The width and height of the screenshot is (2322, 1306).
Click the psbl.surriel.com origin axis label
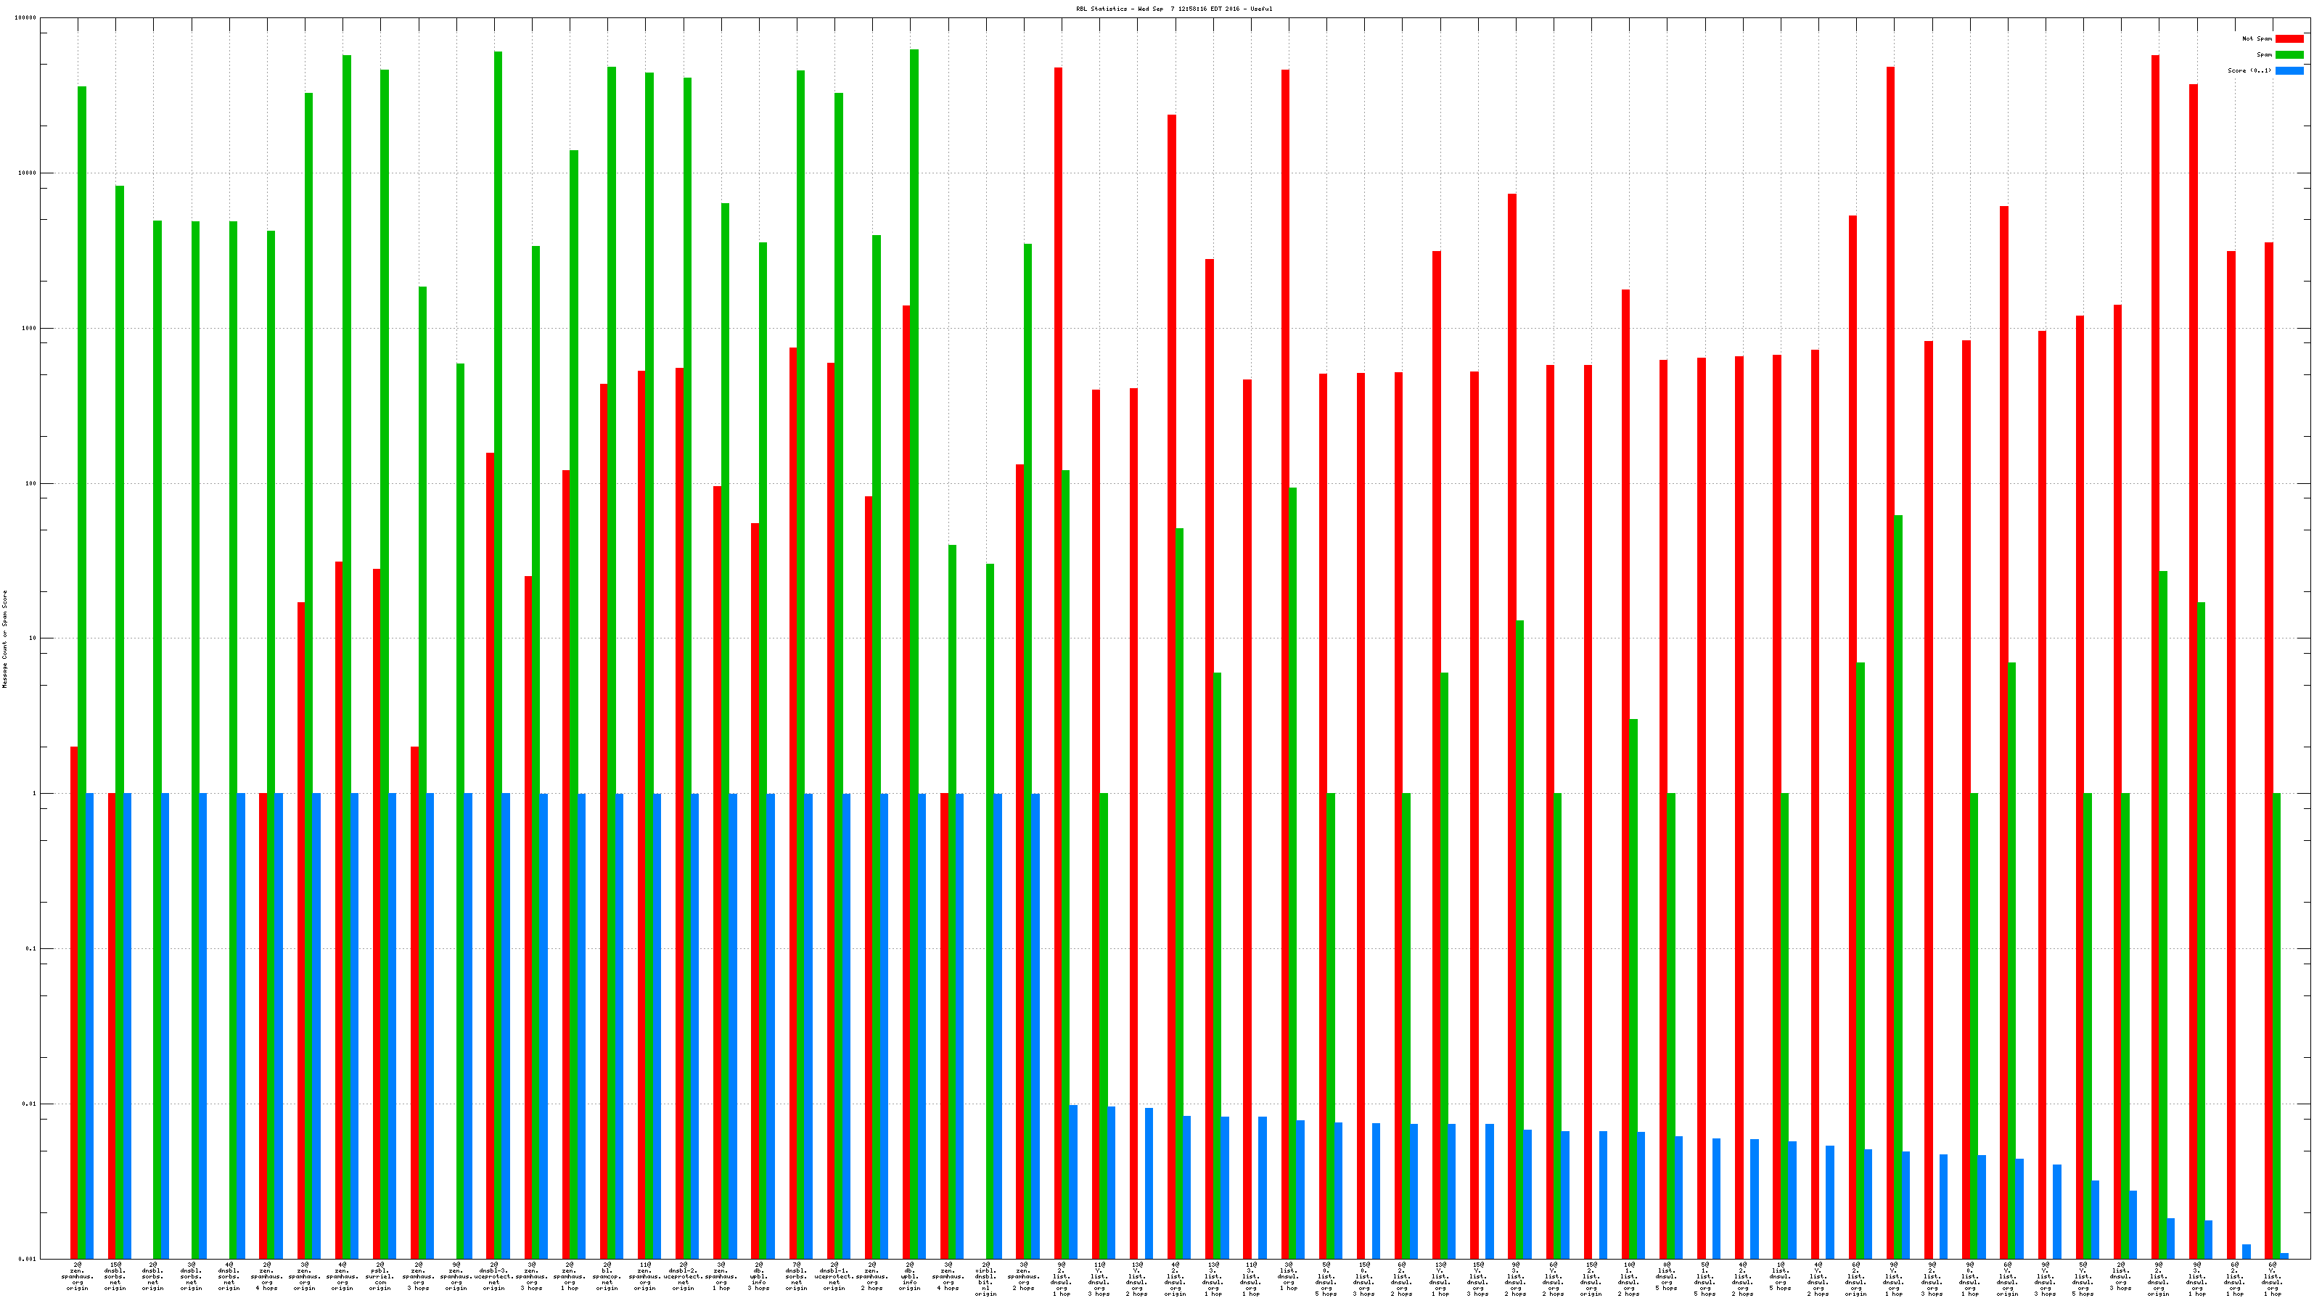[x=380, y=1276]
